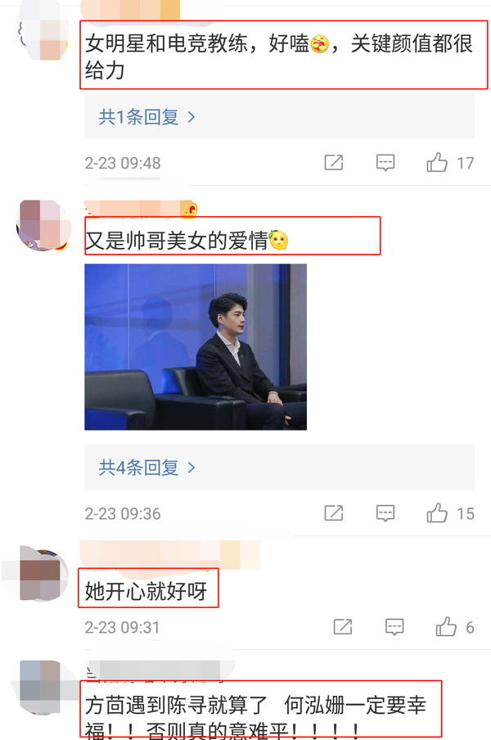Share the 她开心就好呀 comment
The height and width of the screenshot is (740, 491).
342,627
